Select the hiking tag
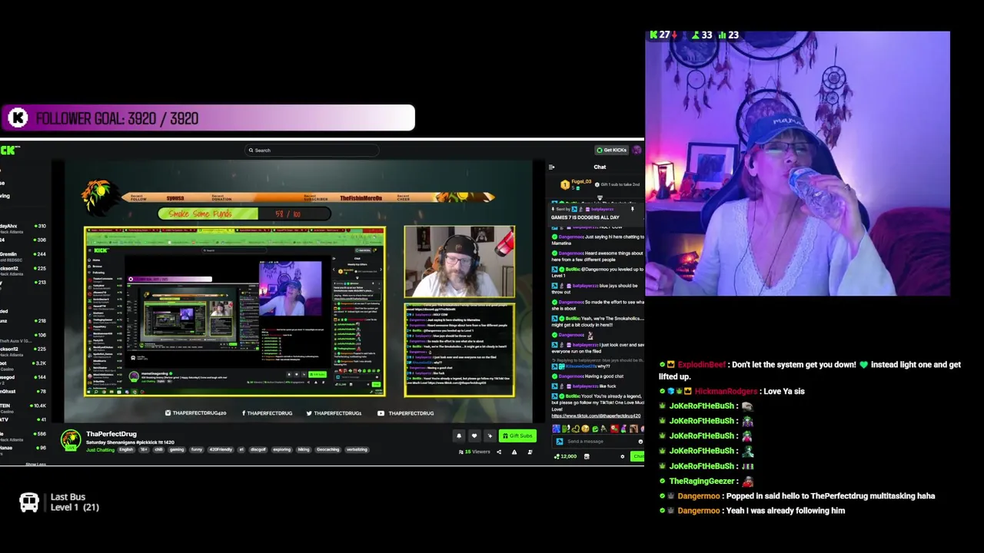This screenshot has height=553, width=984. (x=303, y=449)
